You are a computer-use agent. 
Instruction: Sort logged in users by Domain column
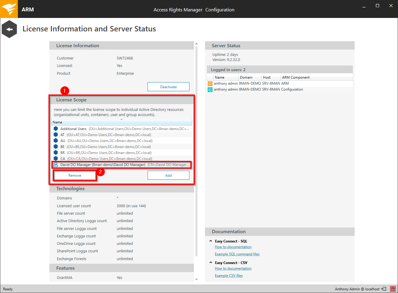pos(250,77)
